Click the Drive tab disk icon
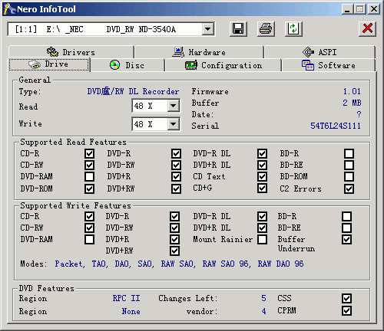 [35, 64]
